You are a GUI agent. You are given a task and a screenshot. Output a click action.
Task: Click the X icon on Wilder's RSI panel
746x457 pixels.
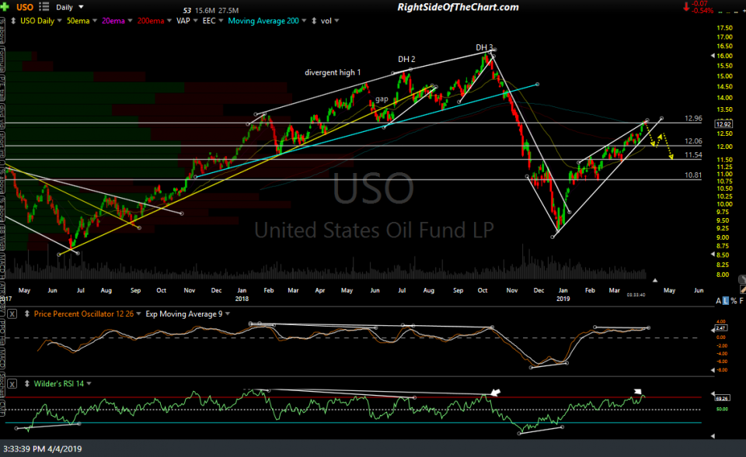[11, 383]
